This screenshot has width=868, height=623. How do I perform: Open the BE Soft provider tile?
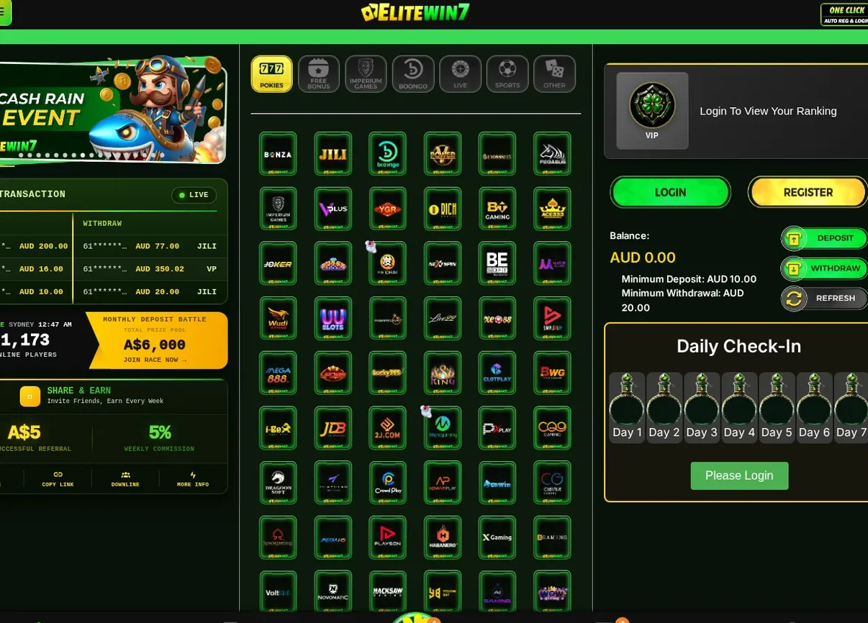(x=497, y=263)
